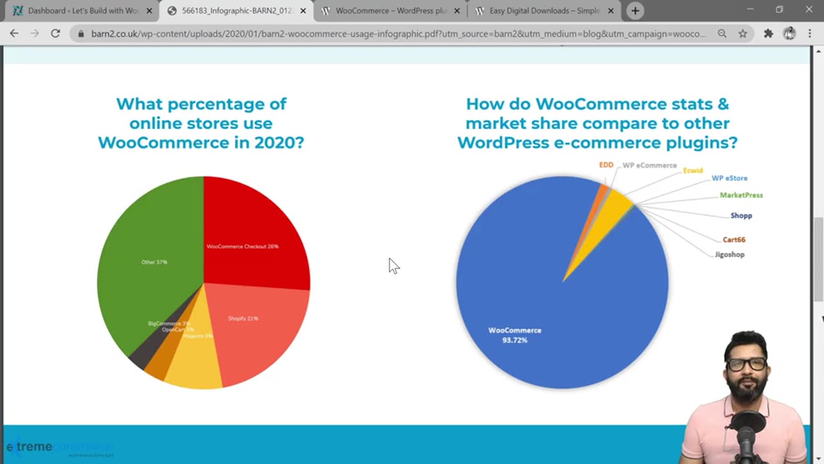This screenshot has height=464, width=824.
Task: Bookmark this page with the star icon
Action: tap(743, 34)
